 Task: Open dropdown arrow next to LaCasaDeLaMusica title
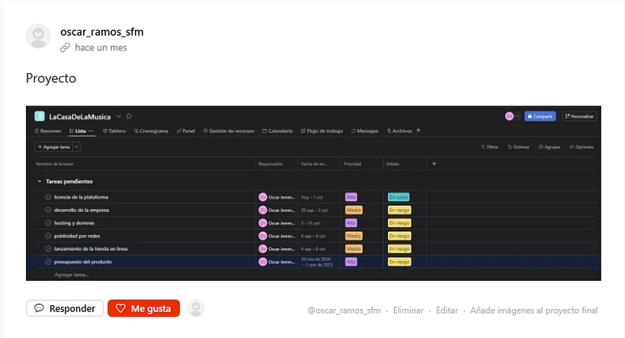coord(119,117)
